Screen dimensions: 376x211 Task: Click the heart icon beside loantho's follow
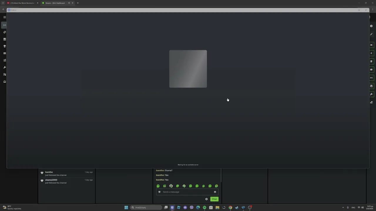(42, 173)
